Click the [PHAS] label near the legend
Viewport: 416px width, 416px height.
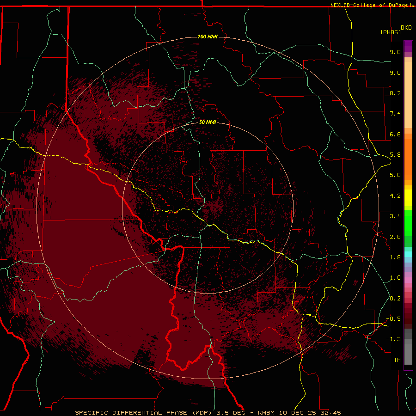[391, 32]
